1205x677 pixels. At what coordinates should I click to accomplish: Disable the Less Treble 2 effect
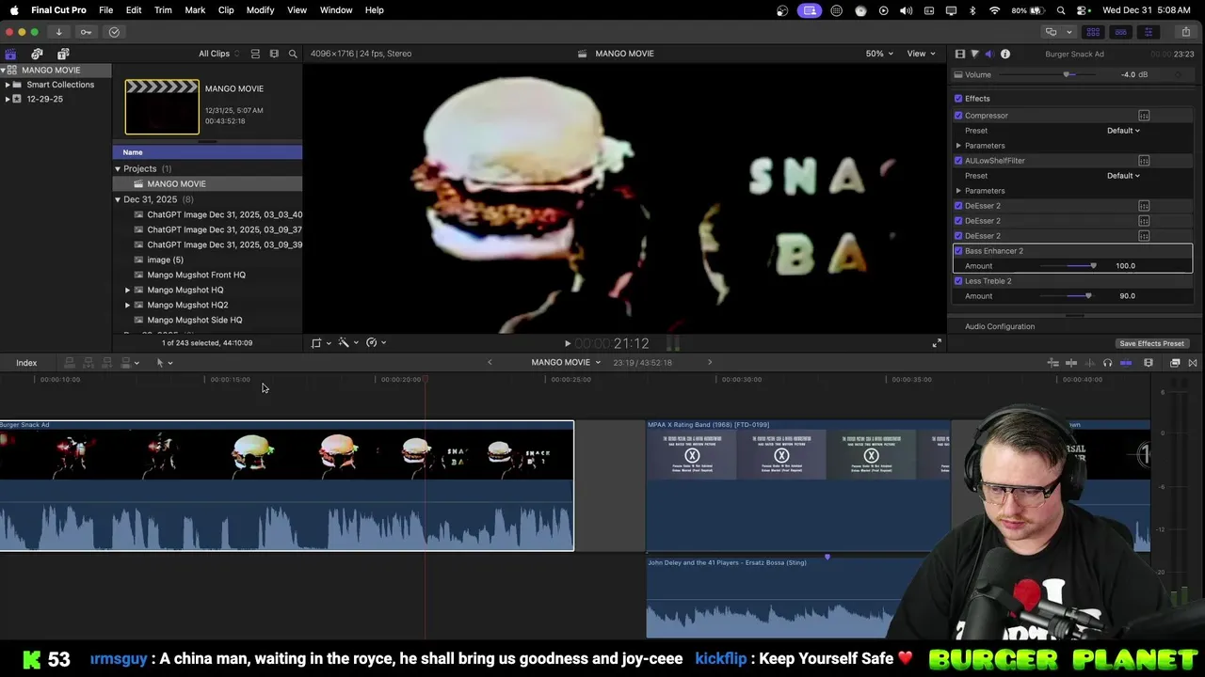(x=958, y=281)
